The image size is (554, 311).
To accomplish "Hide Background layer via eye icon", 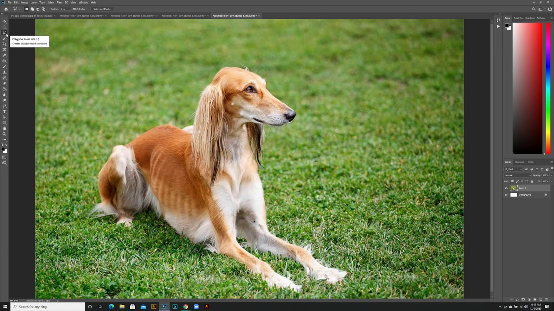I will pos(506,195).
